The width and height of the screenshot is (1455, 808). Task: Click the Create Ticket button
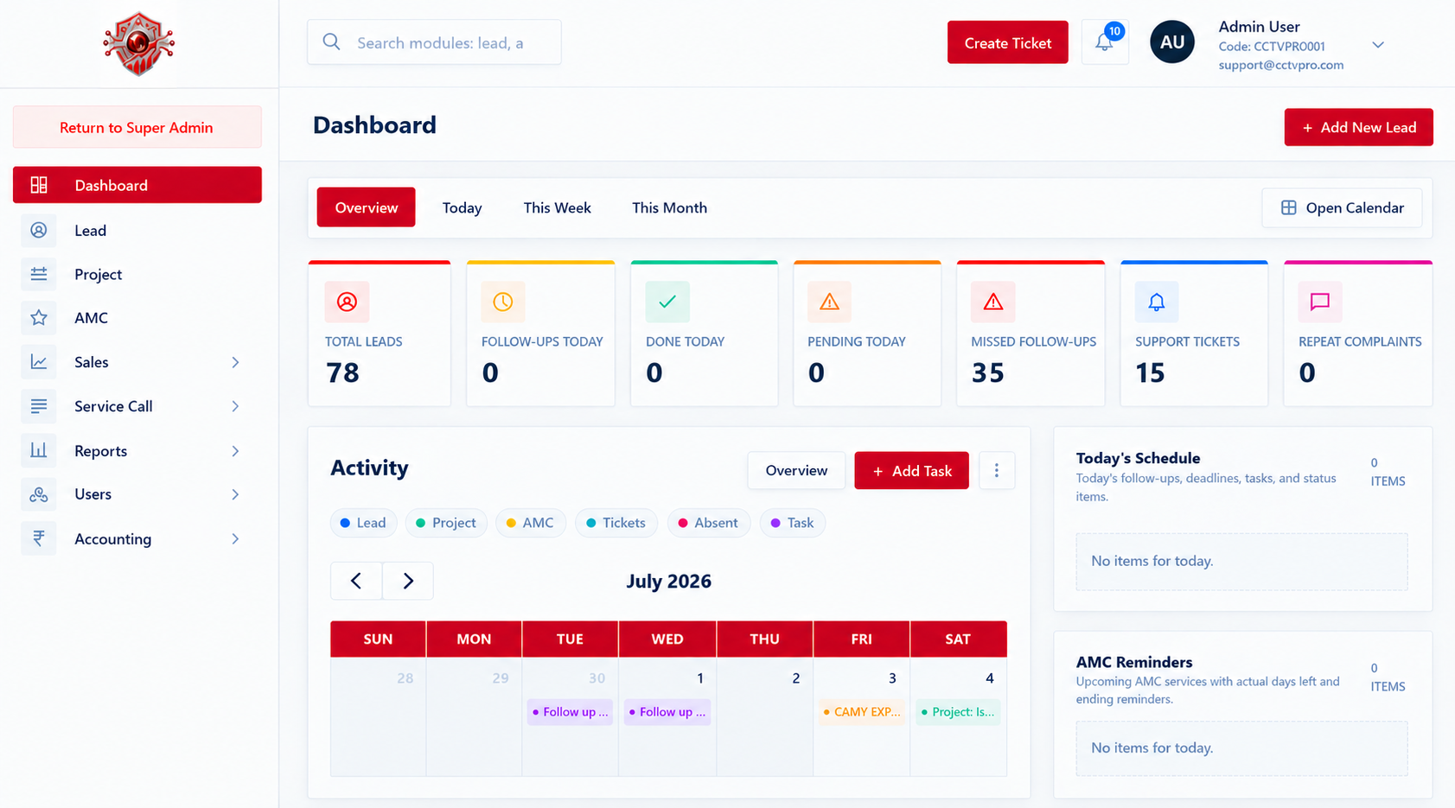1008,42
